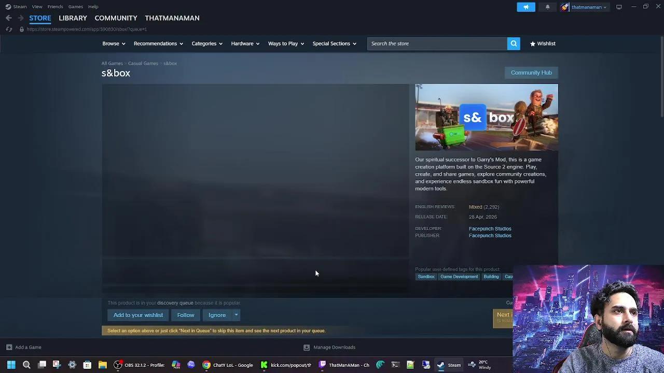The image size is (664, 373).
Task: Switch to the LIBRARY tab
Action: (73, 18)
